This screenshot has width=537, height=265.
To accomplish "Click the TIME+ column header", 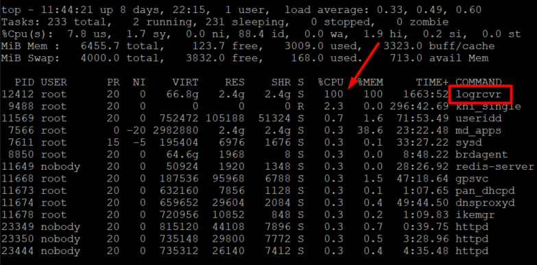I will [433, 82].
